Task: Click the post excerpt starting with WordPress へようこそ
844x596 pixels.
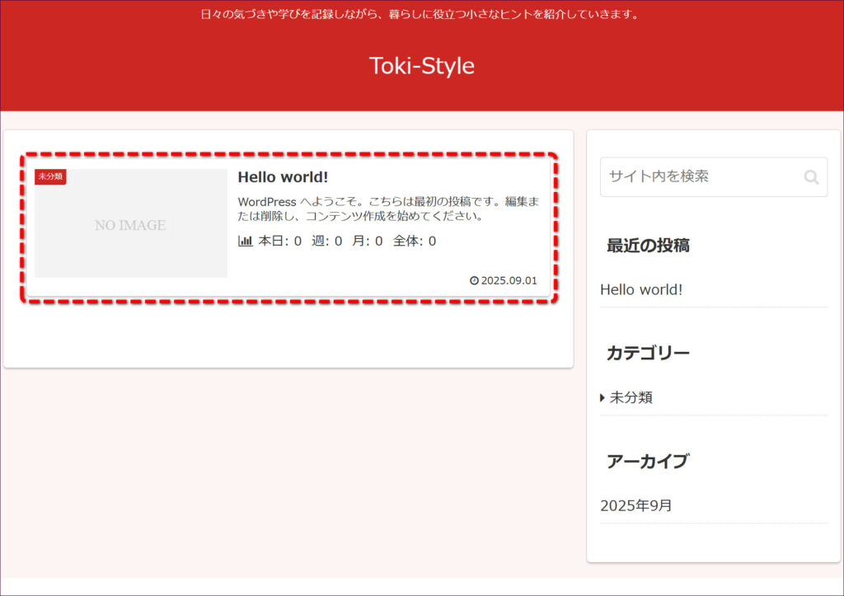Action: click(x=387, y=209)
